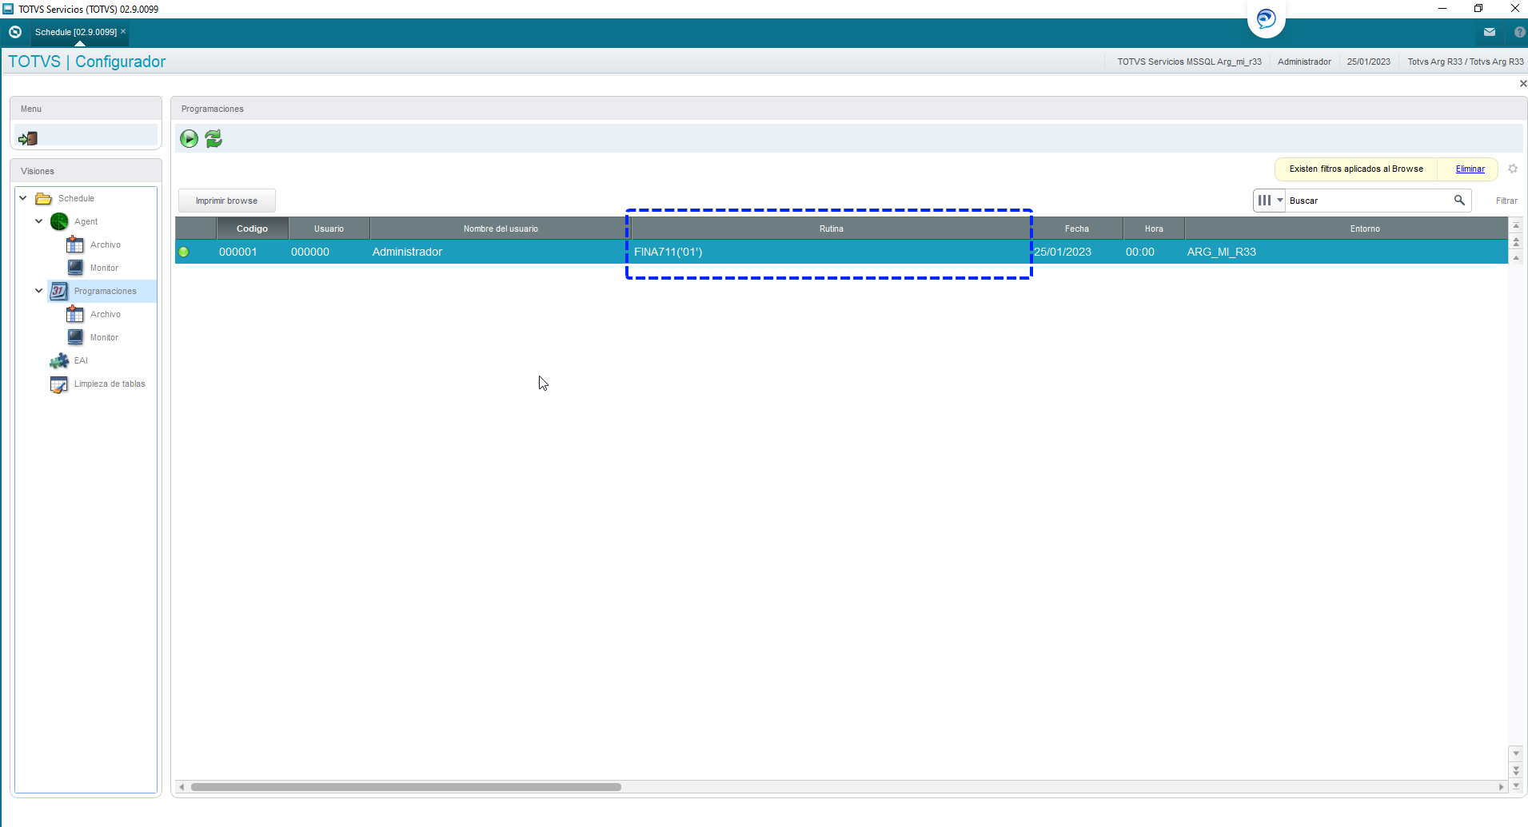Click the search magnifier icon

1459,201
